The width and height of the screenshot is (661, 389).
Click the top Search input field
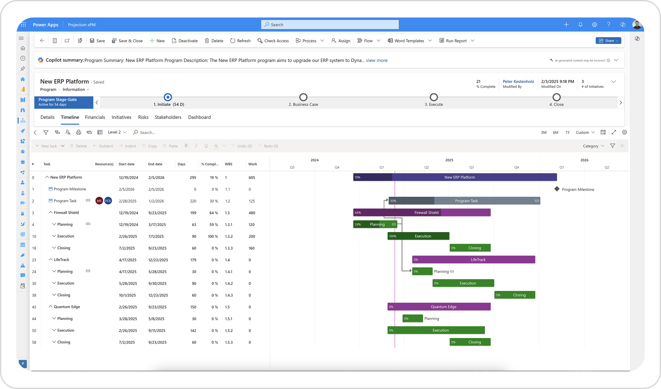click(330, 25)
